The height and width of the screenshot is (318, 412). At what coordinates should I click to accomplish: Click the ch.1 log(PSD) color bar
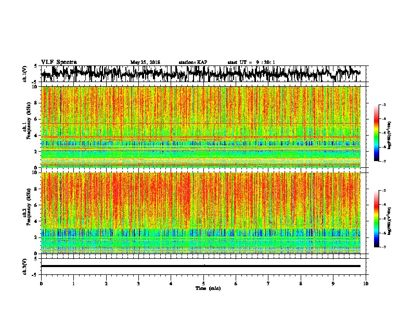(x=377, y=133)
